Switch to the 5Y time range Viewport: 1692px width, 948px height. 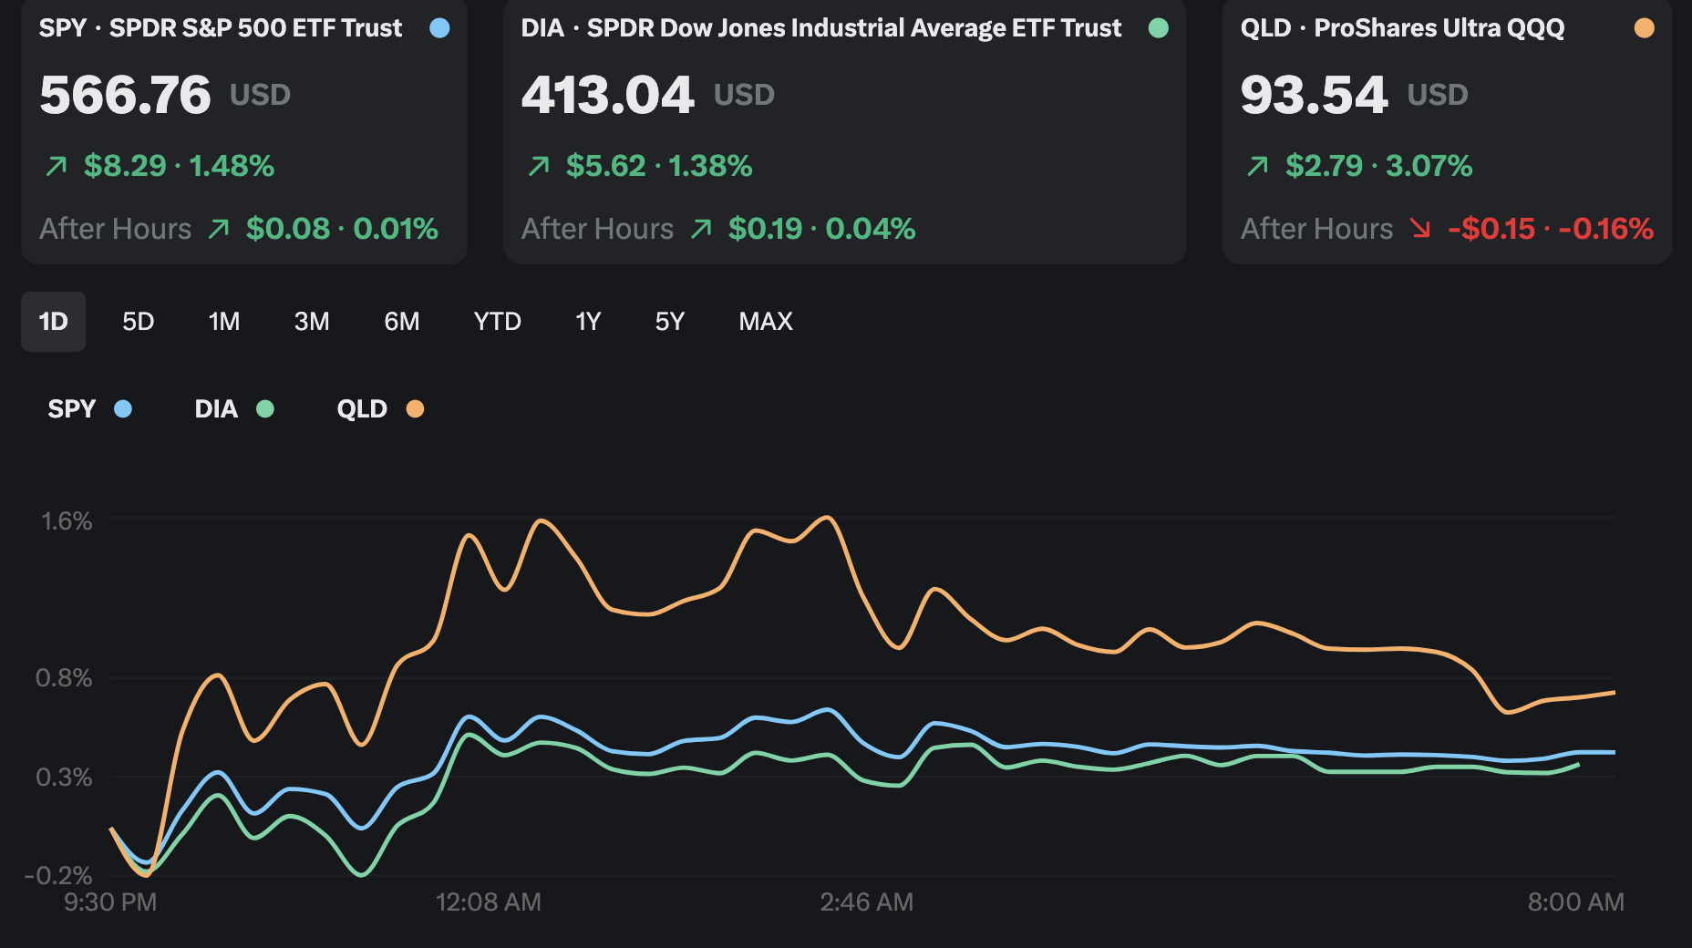pos(670,322)
